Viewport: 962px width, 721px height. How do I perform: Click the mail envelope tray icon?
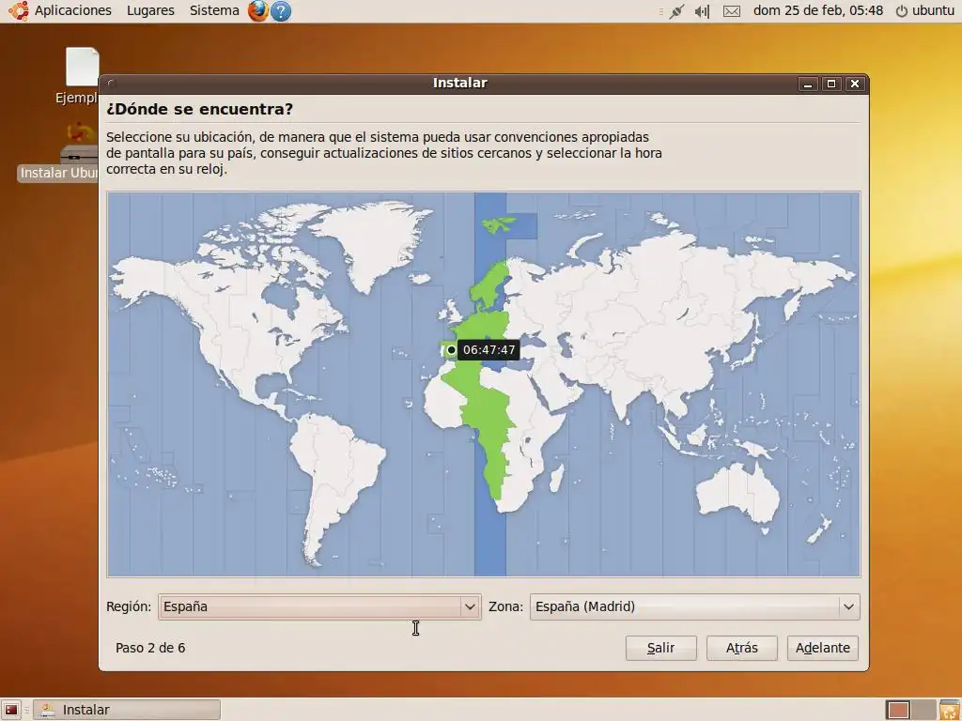tap(731, 11)
